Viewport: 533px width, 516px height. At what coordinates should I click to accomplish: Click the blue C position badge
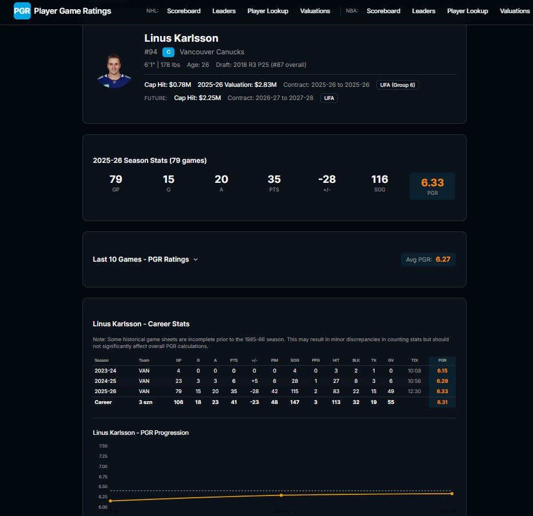coord(168,52)
